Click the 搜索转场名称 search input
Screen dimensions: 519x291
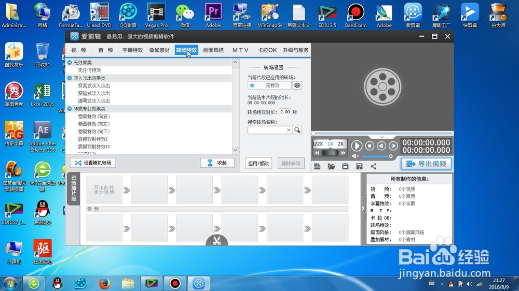tap(267, 130)
